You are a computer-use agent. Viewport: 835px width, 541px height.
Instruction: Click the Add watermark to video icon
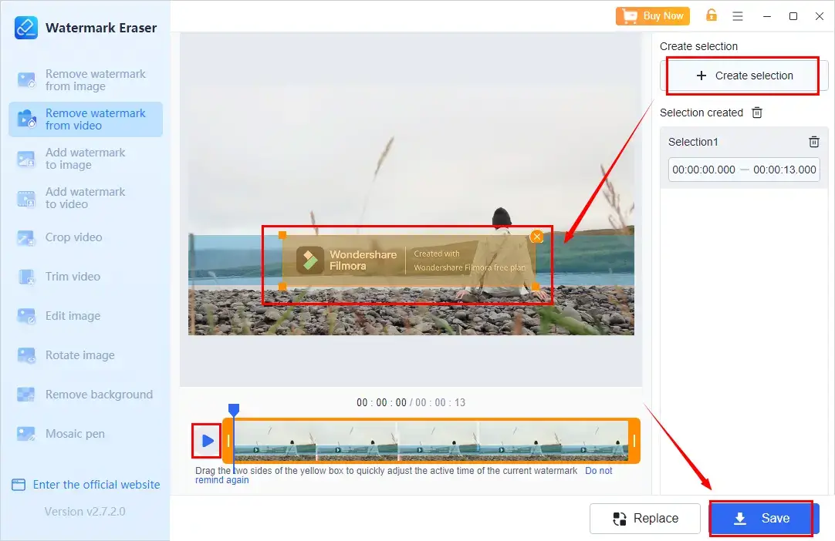tap(26, 198)
